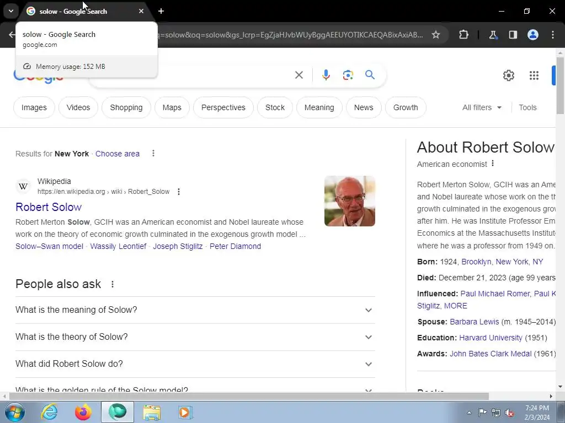
Task: Open the Chrome profile avatar icon
Action: 533,35
